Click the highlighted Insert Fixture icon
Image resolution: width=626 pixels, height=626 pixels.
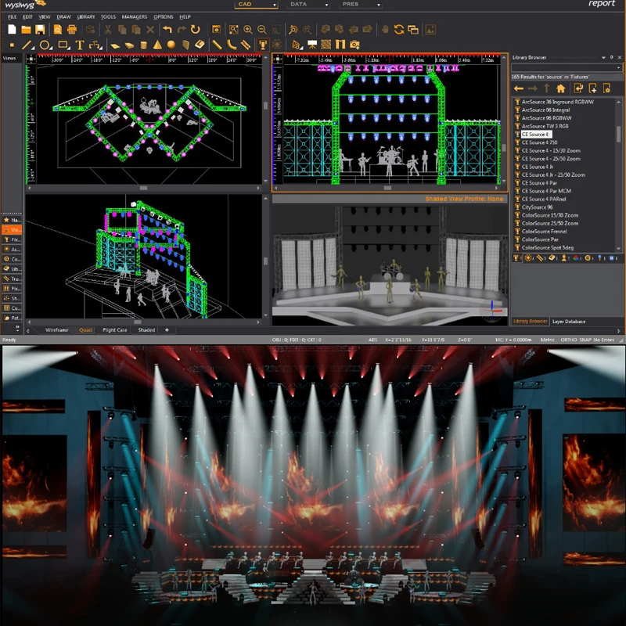(x=263, y=45)
